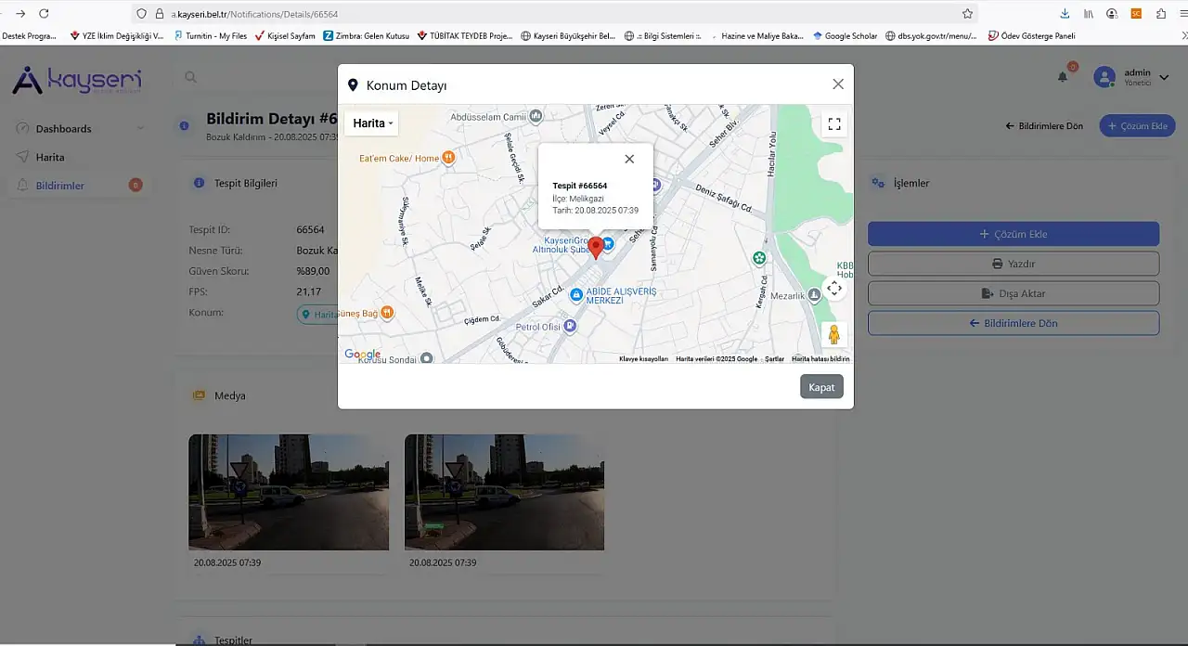Open the browser library icon
This screenshot has height=646, width=1188.
point(1089,14)
